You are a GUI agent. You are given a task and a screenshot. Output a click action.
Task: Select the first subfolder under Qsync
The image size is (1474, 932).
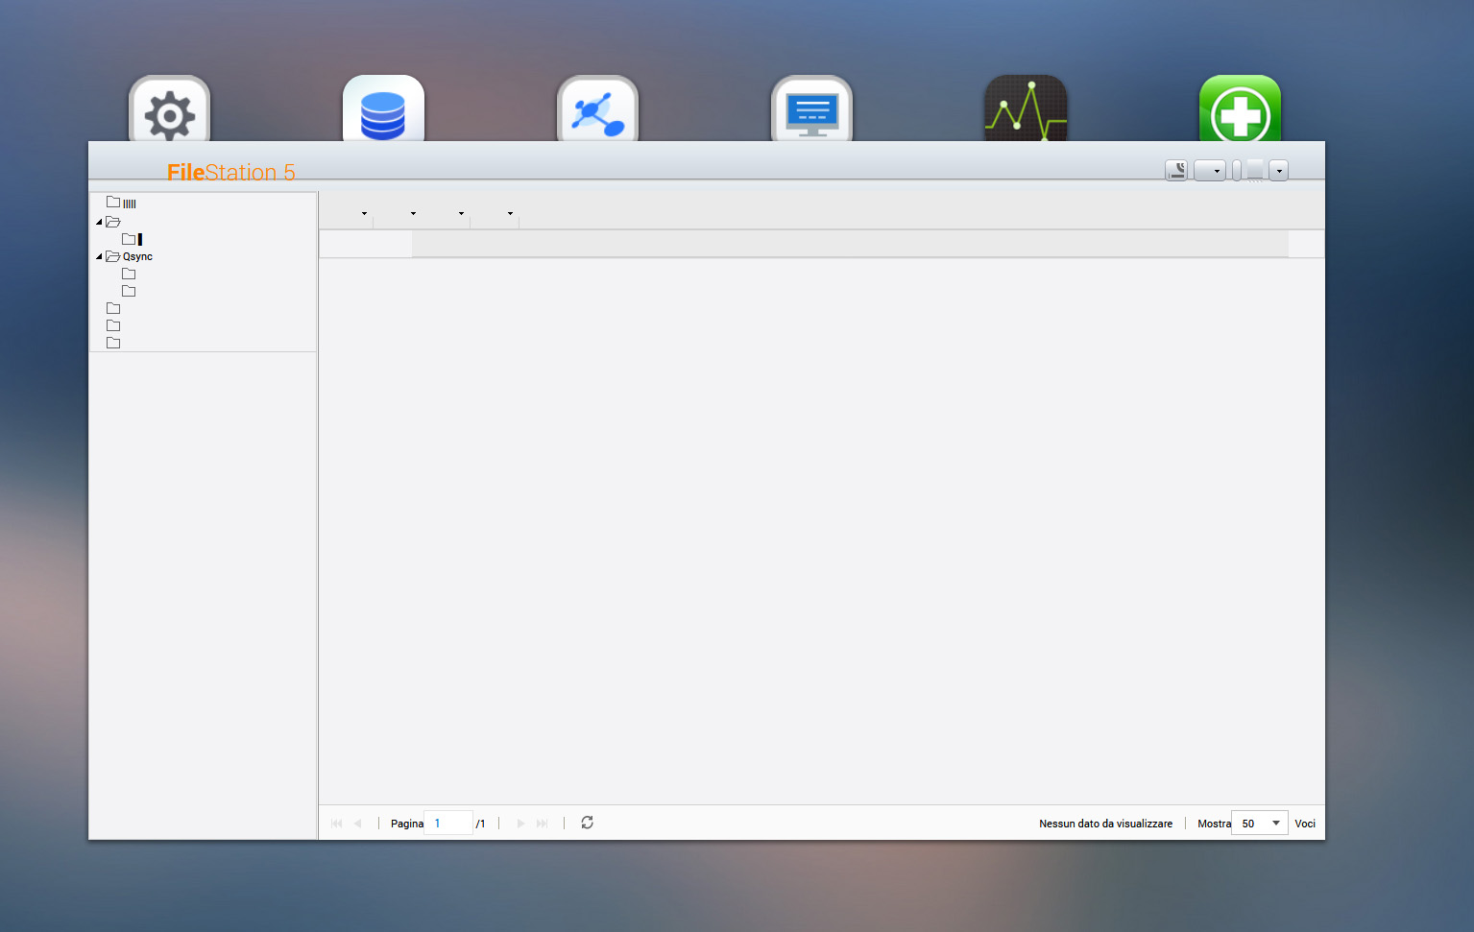[x=129, y=275]
